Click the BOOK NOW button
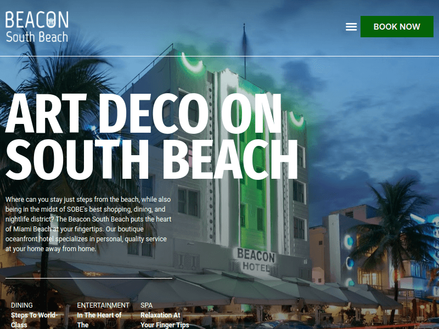The image size is (439, 329). (x=397, y=26)
